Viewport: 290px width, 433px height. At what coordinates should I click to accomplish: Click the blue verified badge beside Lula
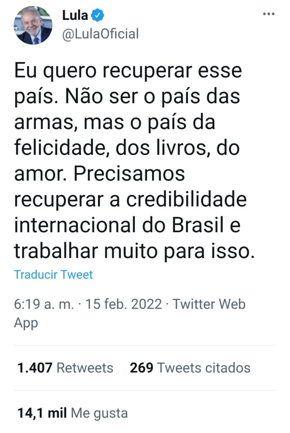98,15
